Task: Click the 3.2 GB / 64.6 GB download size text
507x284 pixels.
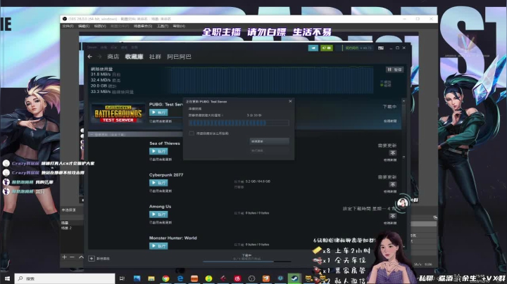Action: pyautogui.click(x=258, y=181)
